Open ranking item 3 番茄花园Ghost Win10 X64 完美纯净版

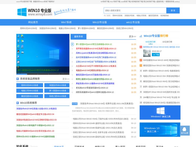(x=161, y=66)
